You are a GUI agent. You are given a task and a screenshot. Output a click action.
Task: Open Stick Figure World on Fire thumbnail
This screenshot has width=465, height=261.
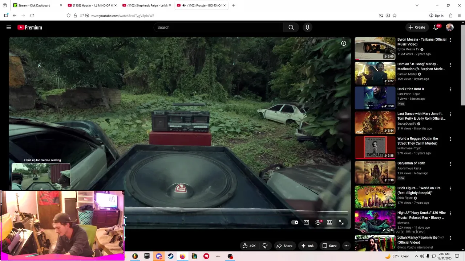[x=375, y=197]
